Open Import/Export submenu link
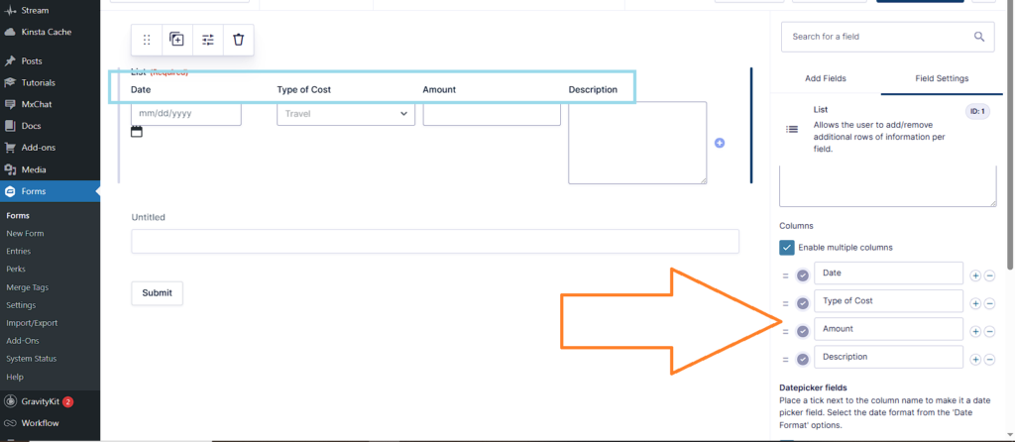Image resolution: width=1015 pixels, height=442 pixels. coord(32,323)
